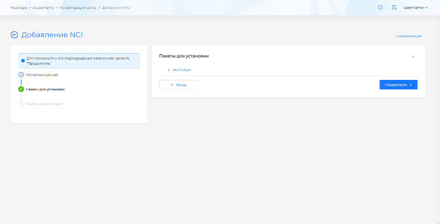
Task: Navigate to Конфигурация узлов breadcrumb
Action: 77,7
